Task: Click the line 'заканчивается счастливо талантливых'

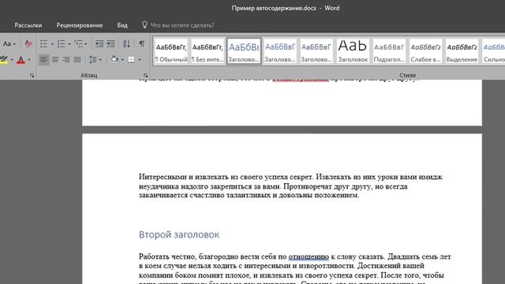Action: (249, 195)
